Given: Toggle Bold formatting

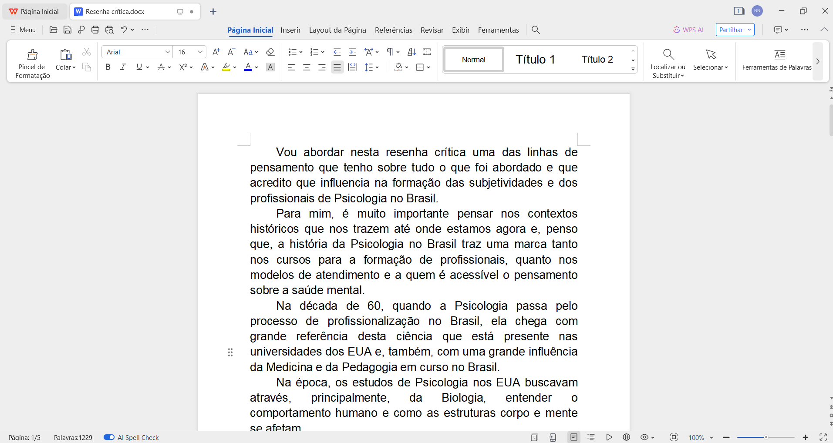Looking at the screenshot, I should [108, 67].
